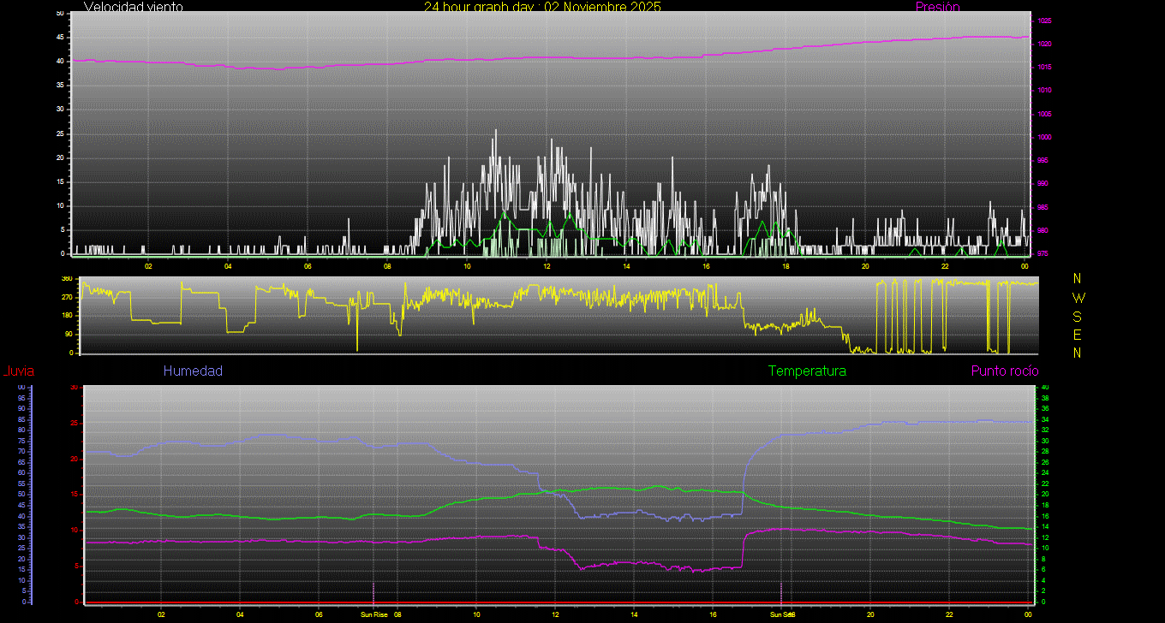
Task: Select the S compass direction label
Action: 1078,316
